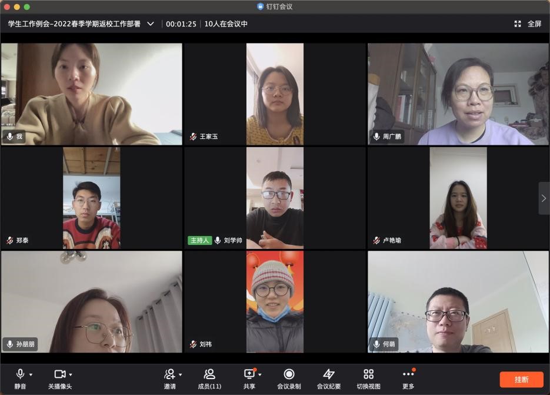The image size is (550, 395).
Task: Expand the meeting title dropdown chevron
Action: point(151,24)
